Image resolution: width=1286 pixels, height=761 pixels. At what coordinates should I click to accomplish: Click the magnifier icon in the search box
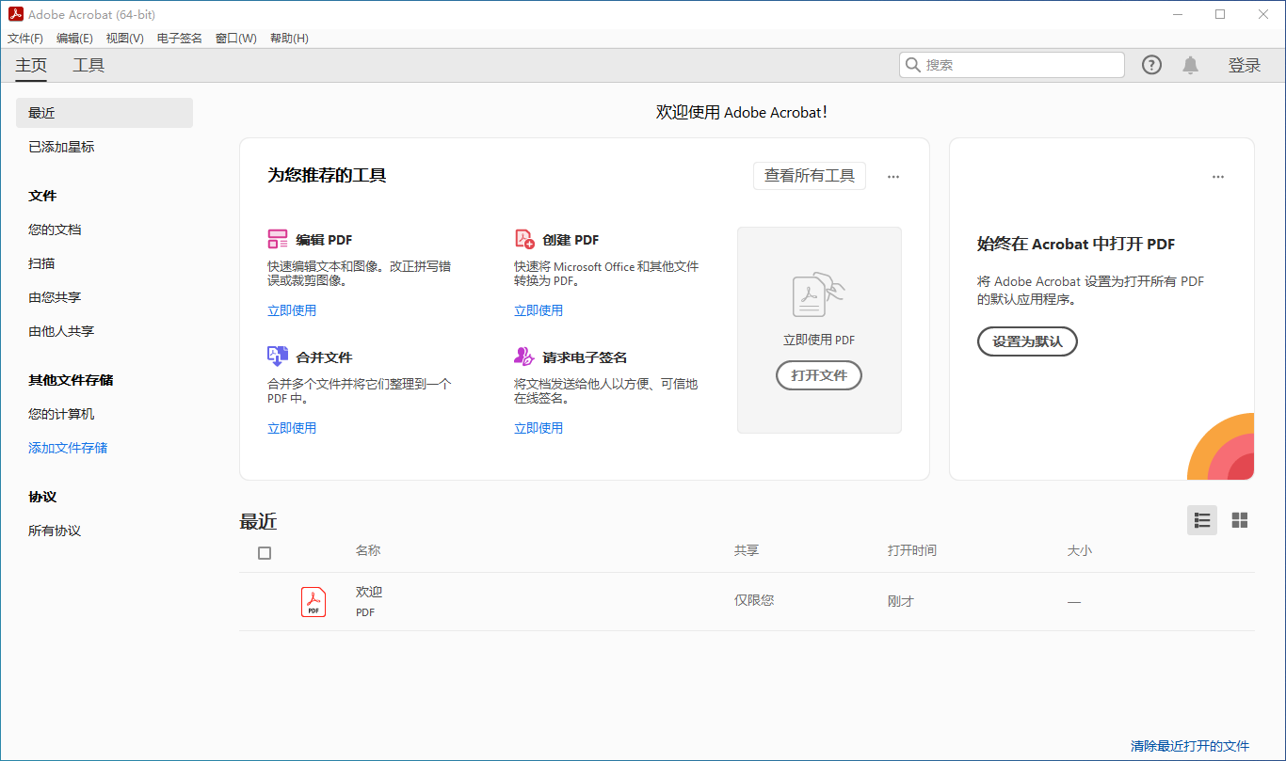click(913, 64)
